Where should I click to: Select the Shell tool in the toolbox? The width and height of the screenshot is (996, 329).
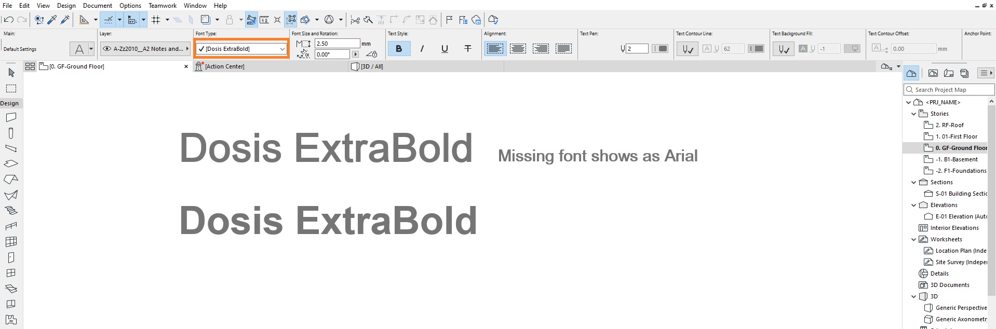[11, 195]
